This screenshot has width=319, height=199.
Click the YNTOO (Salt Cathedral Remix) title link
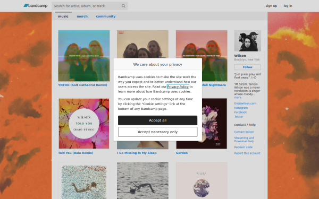(x=82, y=85)
